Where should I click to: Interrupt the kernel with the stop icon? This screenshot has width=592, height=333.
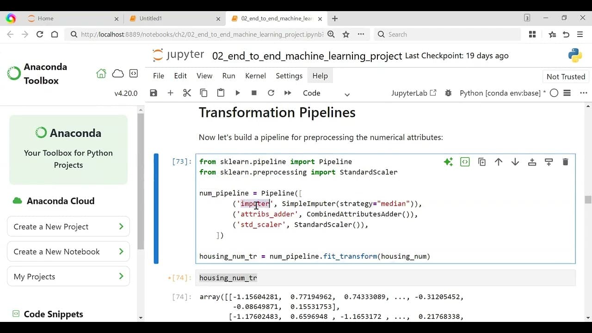tap(254, 93)
